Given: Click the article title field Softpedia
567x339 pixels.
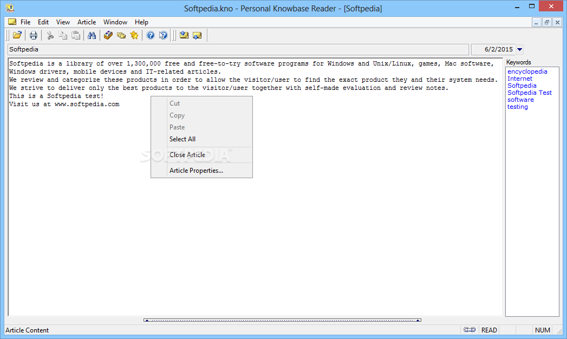Looking at the screenshot, I should [x=238, y=49].
